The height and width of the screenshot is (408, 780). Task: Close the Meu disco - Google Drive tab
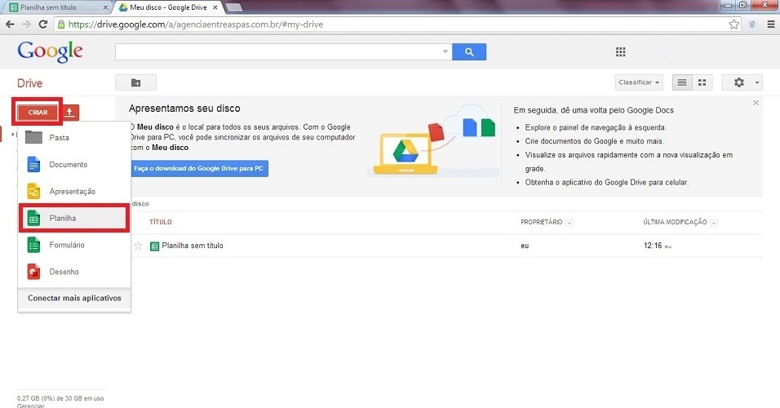(215, 7)
